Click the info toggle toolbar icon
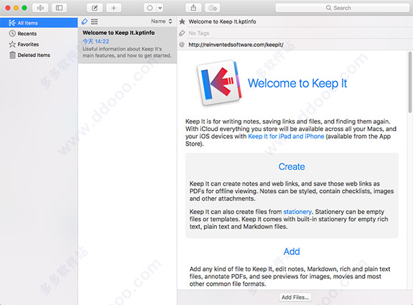The height and width of the screenshot is (305, 413). point(213,8)
